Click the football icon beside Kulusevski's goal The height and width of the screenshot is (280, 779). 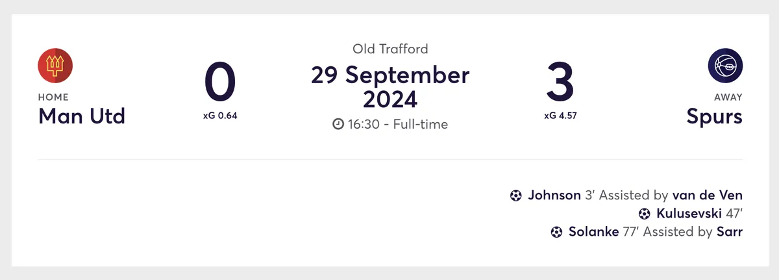click(645, 214)
